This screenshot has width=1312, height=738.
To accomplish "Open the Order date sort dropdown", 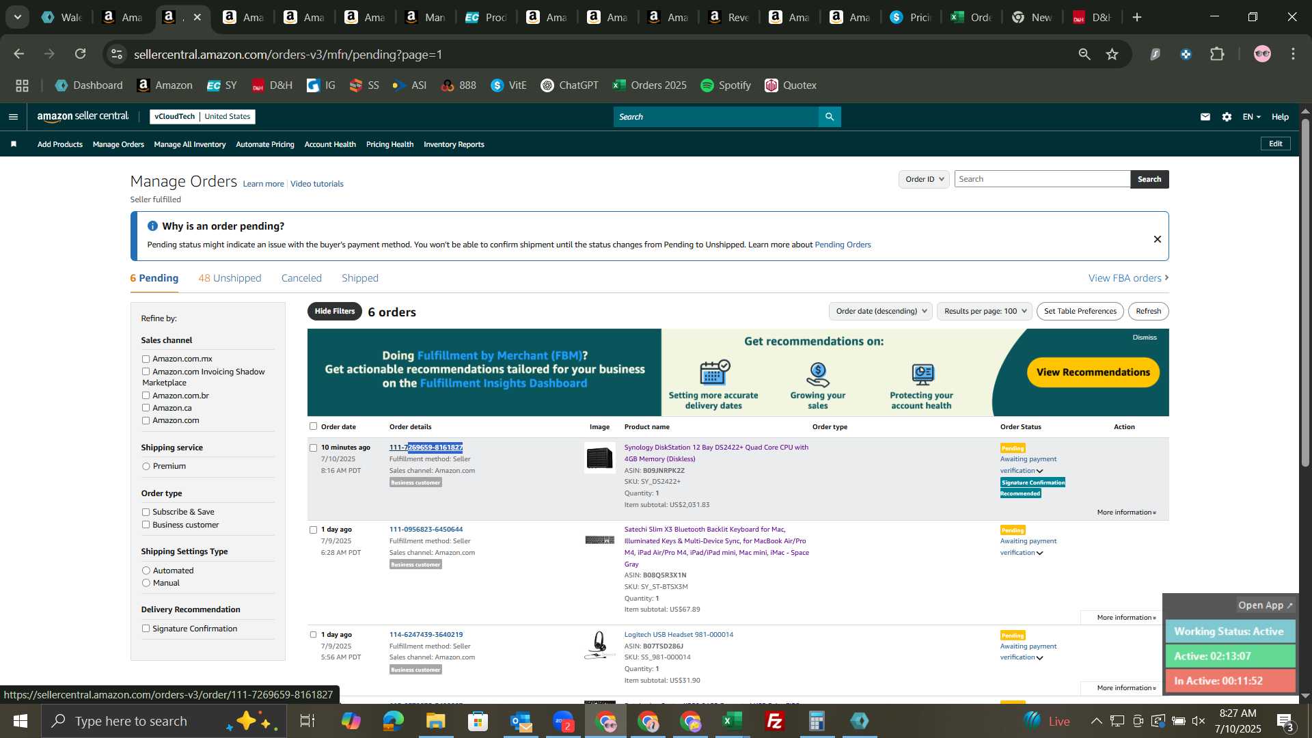I will tap(880, 311).
